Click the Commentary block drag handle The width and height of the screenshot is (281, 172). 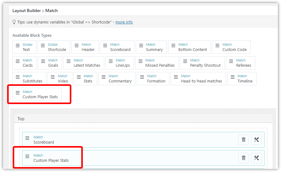[x=104, y=77]
